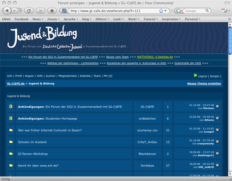Expand the Inspiration bookmark dropdown
Viewport: 232px width, 181px height.
pos(171,19)
